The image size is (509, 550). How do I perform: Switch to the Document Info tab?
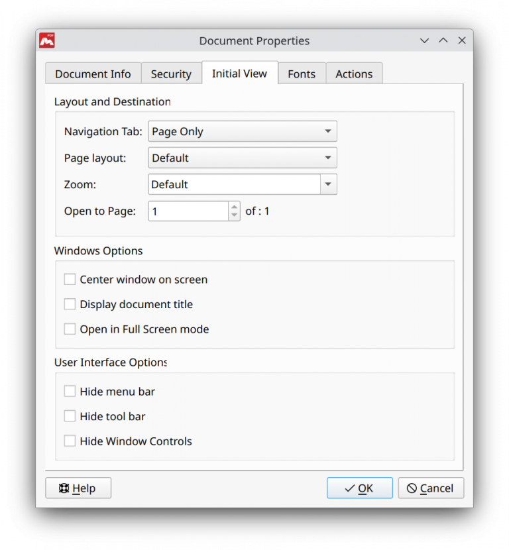pyautogui.click(x=93, y=74)
